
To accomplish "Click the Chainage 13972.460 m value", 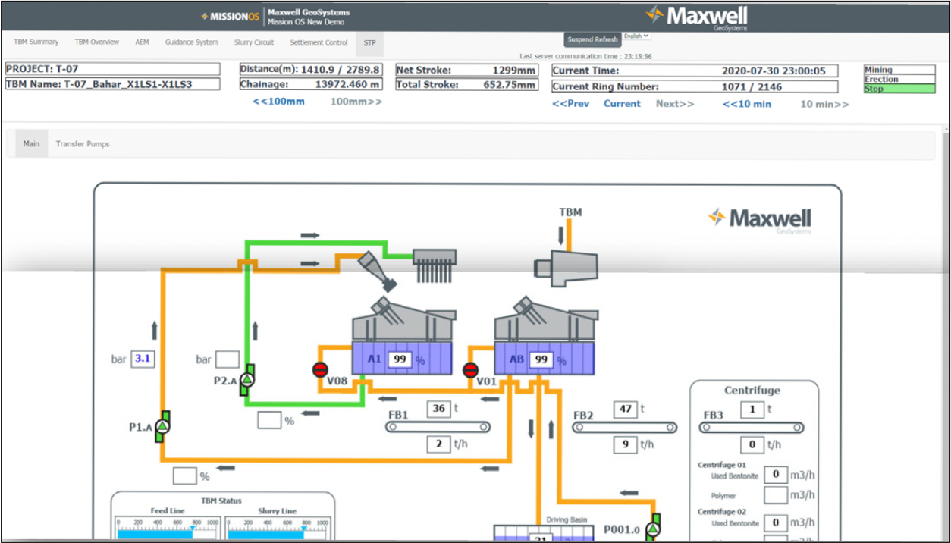I will click(347, 85).
